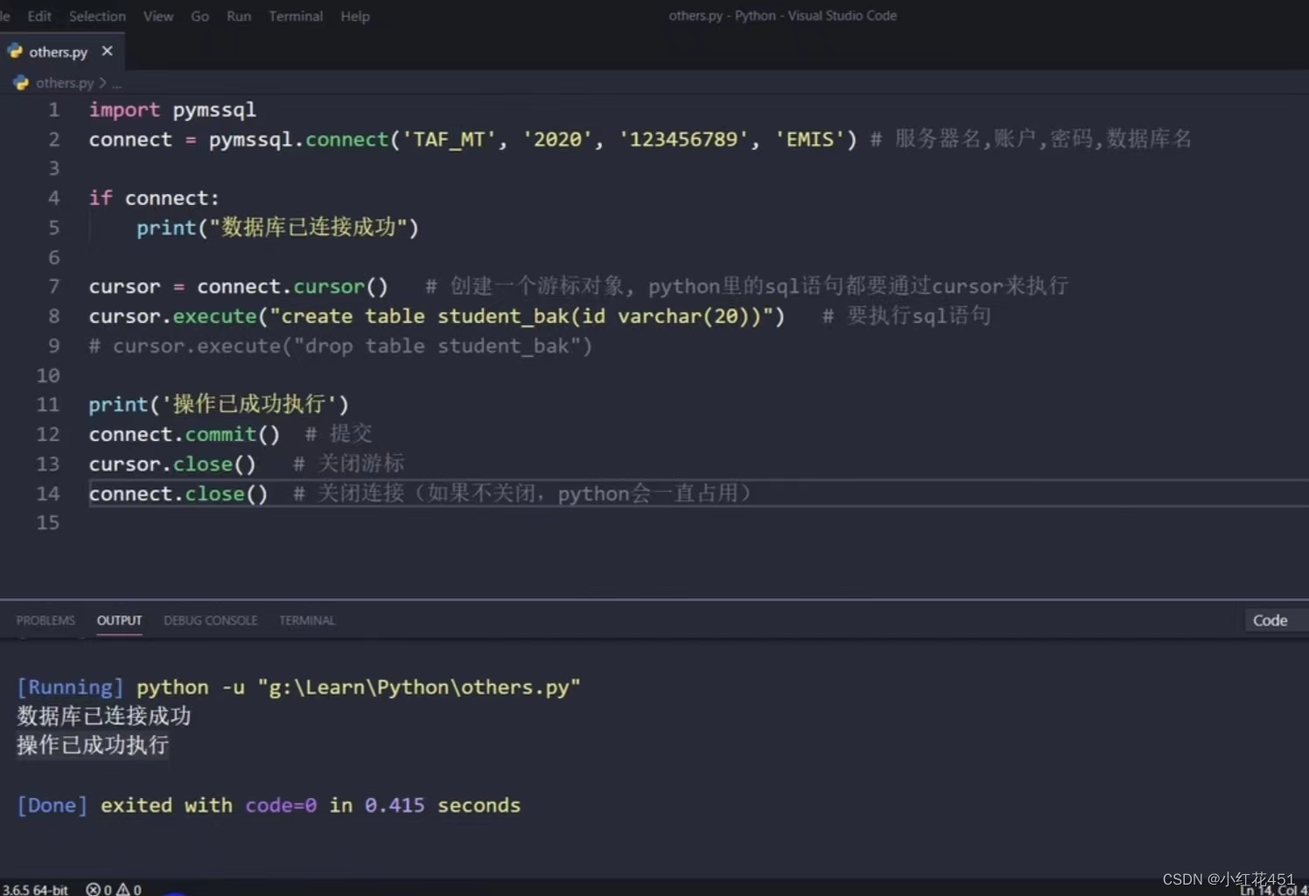The height and width of the screenshot is (896, 1309).
Task: Click the commented drop table line 9
Action: pyautogui.click(x=340, y=346)
